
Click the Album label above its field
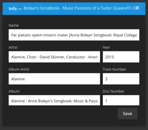pos(14,91)
